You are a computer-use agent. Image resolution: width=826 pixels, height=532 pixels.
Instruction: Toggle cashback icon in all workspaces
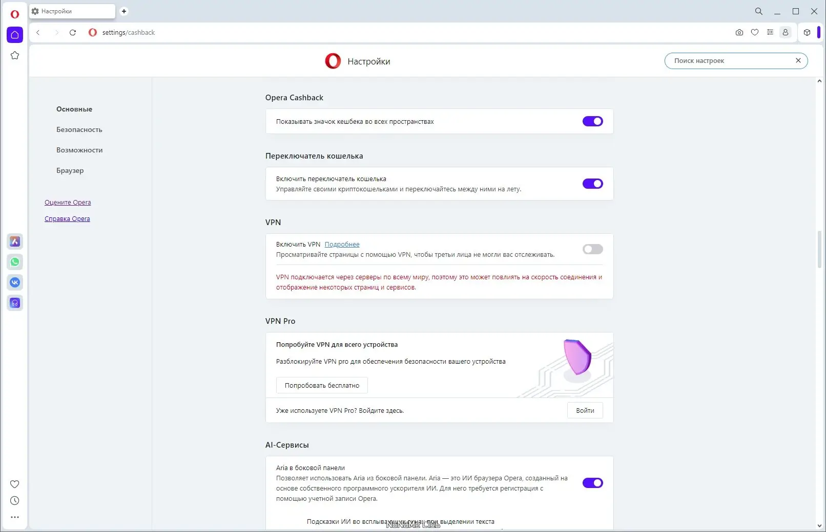point(593,121)
